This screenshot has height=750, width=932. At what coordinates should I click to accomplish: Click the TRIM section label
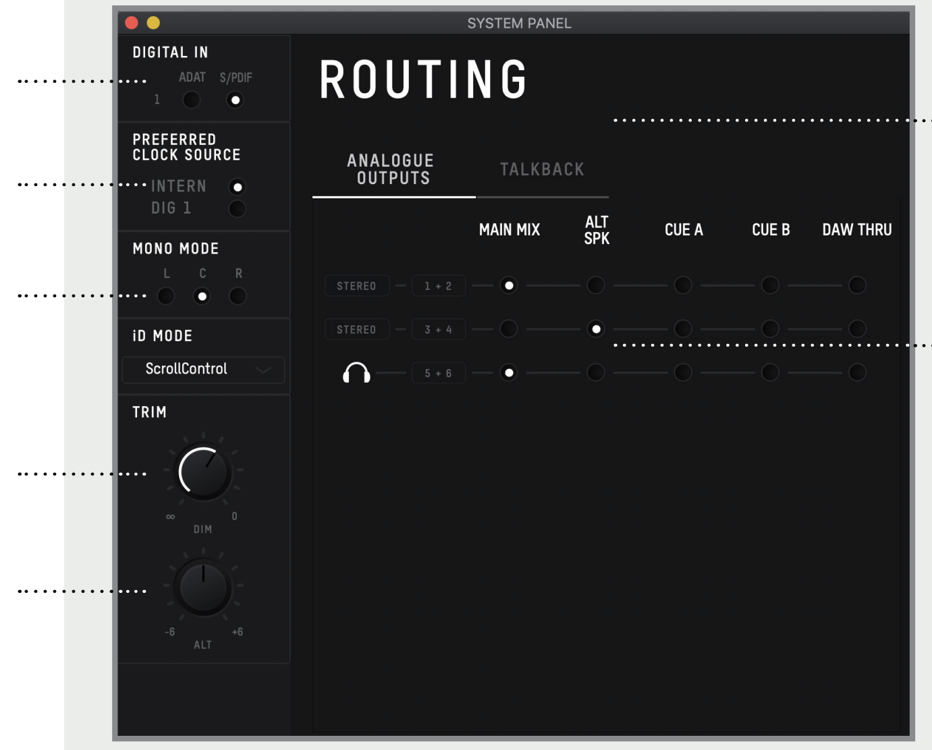tap(149, 412)
